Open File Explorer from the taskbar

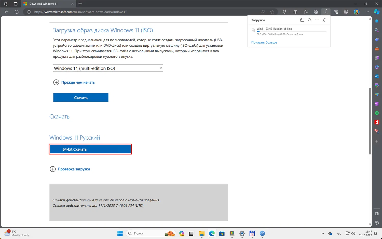click(202, 233)
